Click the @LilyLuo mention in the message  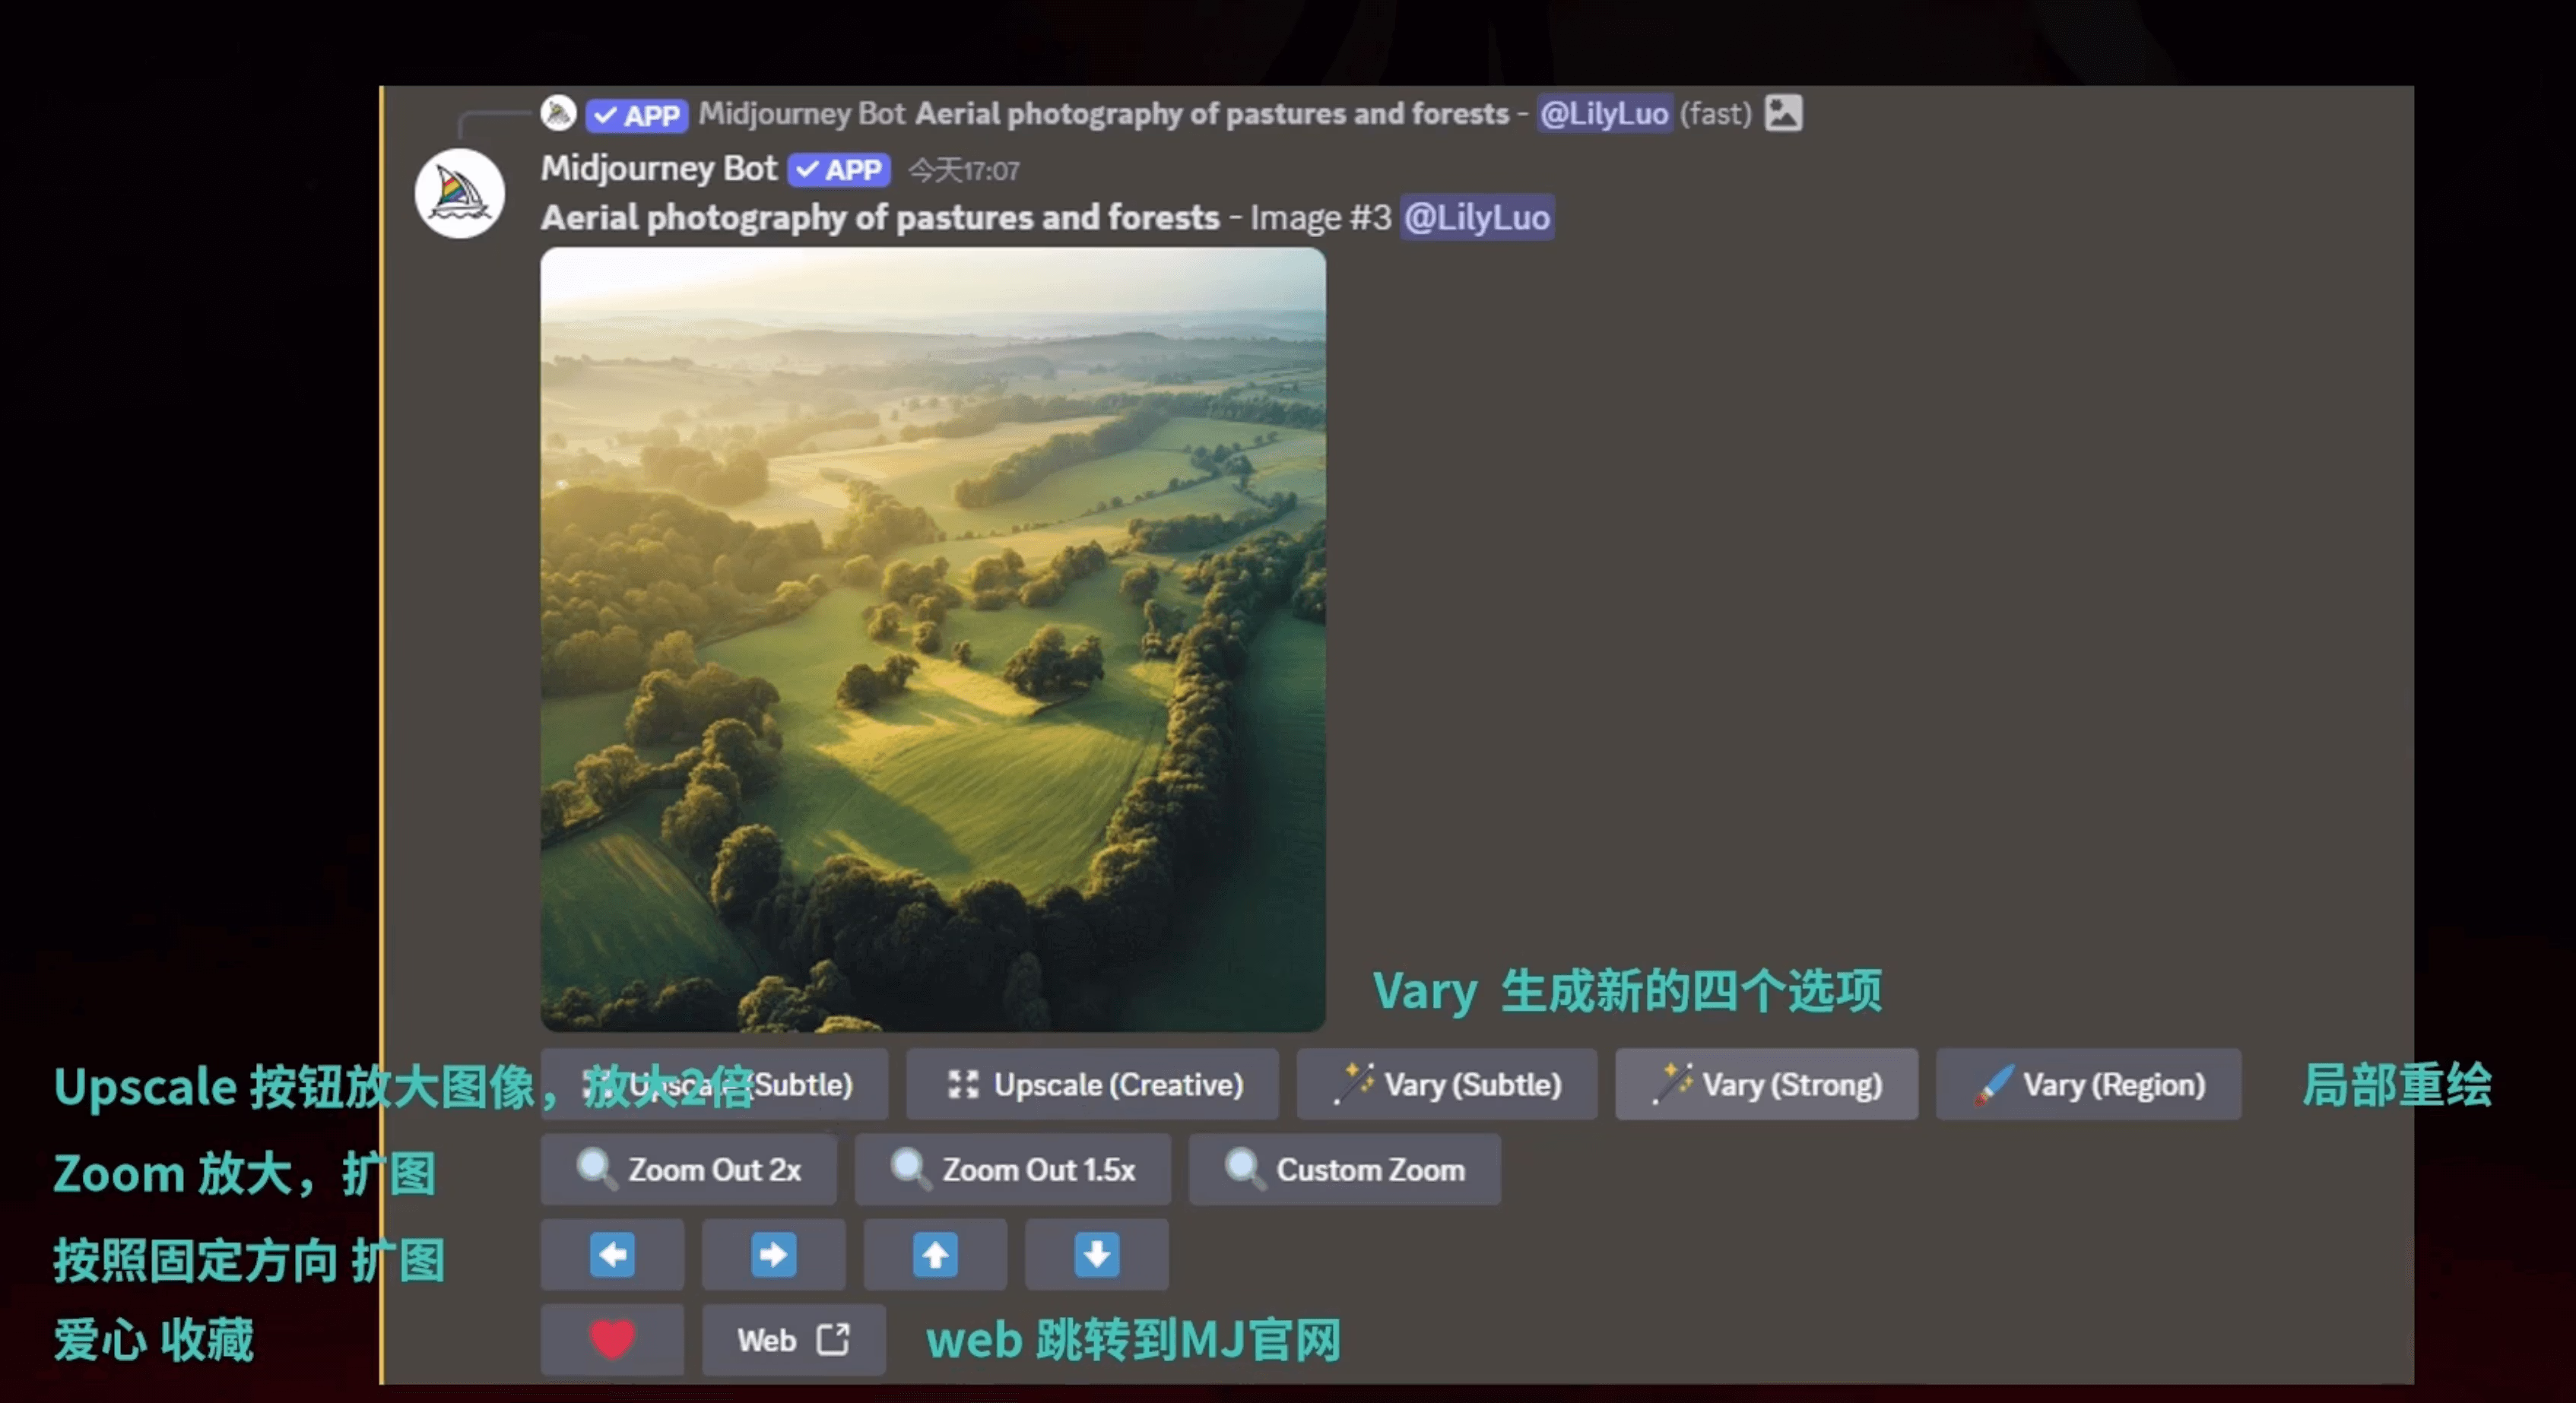(1477, 217)
